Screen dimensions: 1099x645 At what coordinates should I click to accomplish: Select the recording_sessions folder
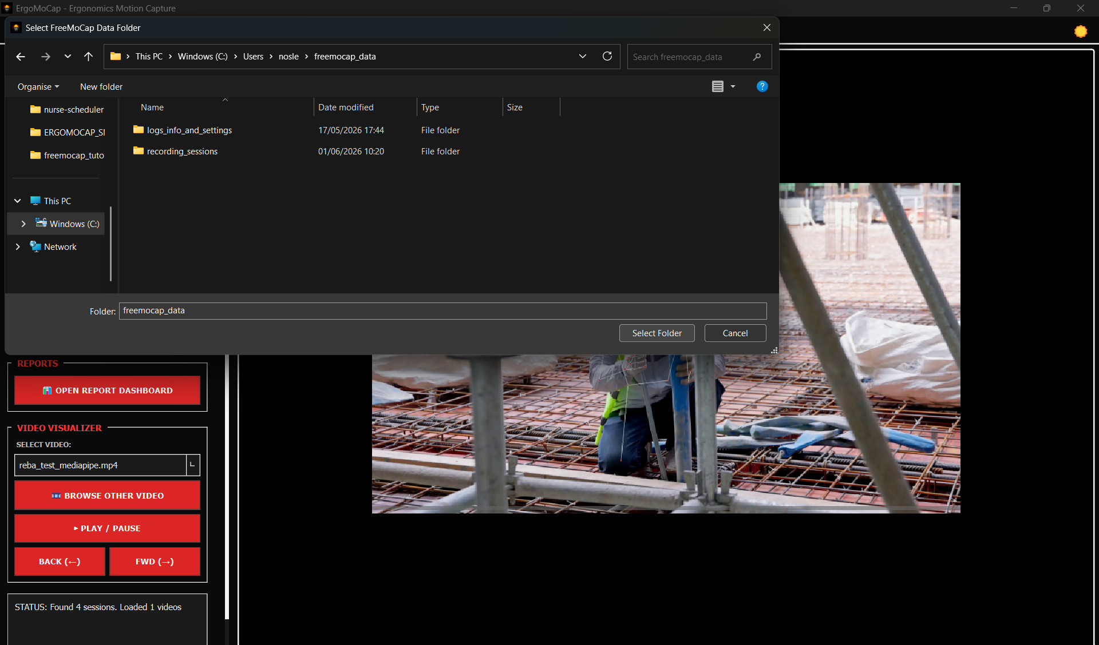click(x=182, y=152)
